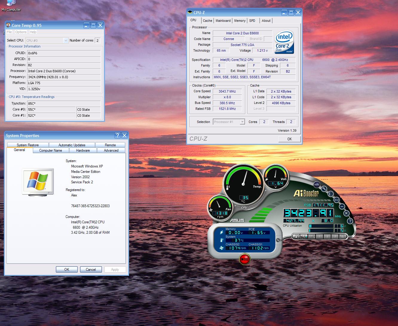This screenshot has height=326, width=398.
Task: Open Computer Name tab in System Properties
Action: coord(51,150)
